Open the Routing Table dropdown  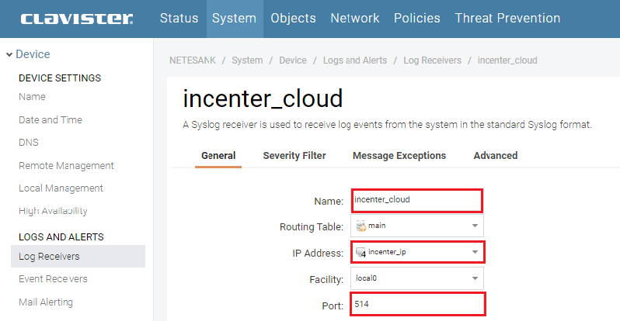click(x=474, y=226)
